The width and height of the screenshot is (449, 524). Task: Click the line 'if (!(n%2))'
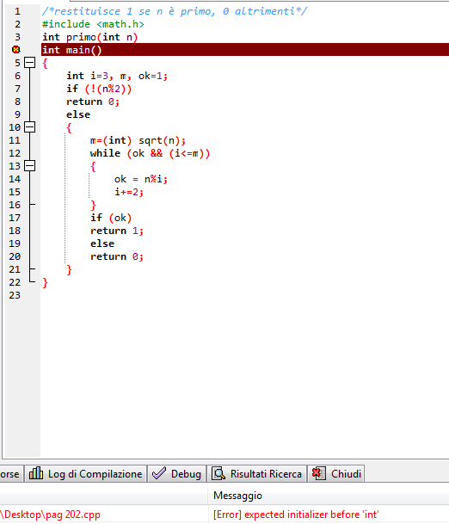pyautogui.click(x=99, y=89)
